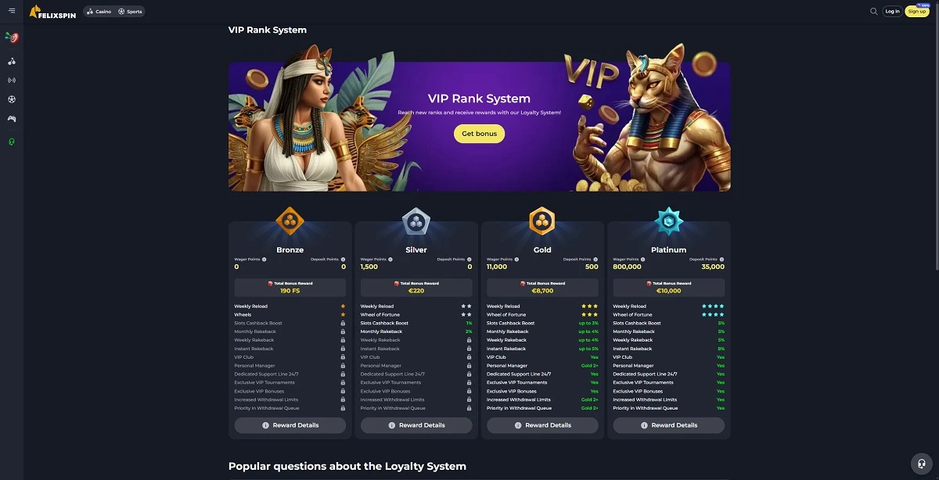Click the green headset support icon in sidebar
The image size is (939, 480).
pos(12,141)
